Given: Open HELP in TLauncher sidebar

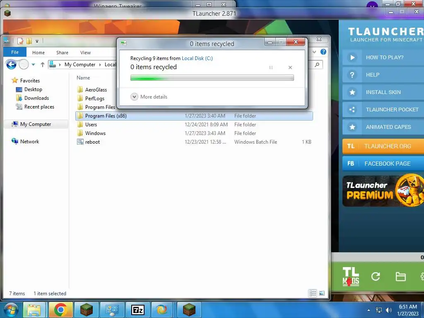Looking at the screenshot, I should click(x=383, y=75).
